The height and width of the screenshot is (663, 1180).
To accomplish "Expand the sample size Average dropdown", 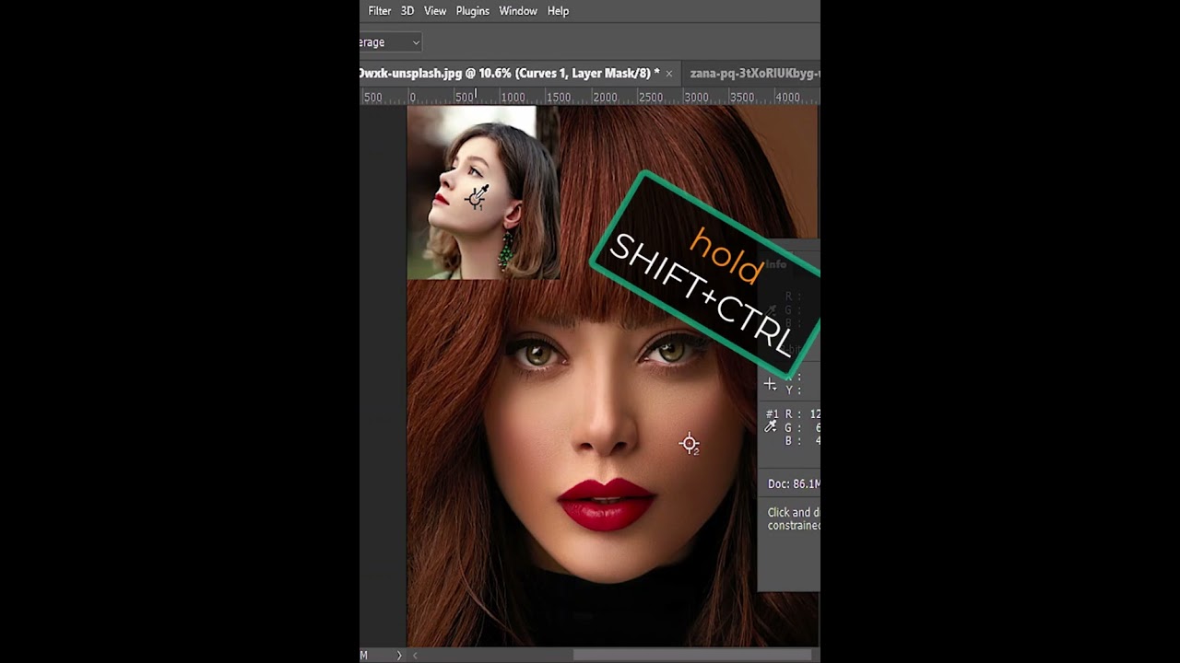I will [x=391, y=42].
